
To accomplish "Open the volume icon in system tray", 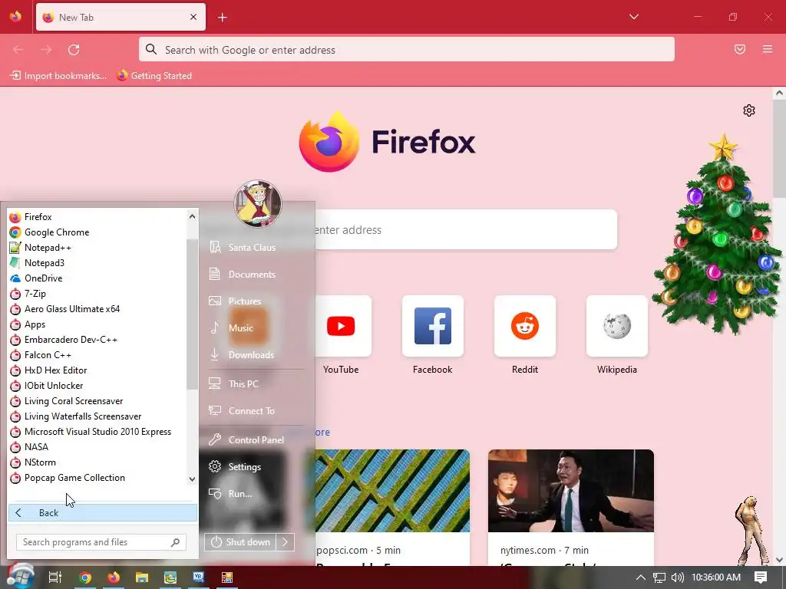I will (x=677, y=577).
